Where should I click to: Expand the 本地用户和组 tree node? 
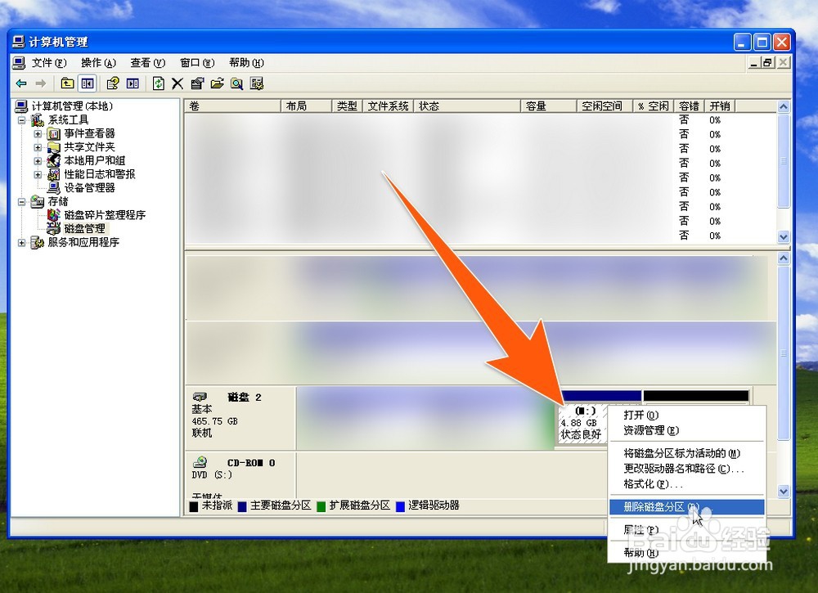[x=38, y=161]
